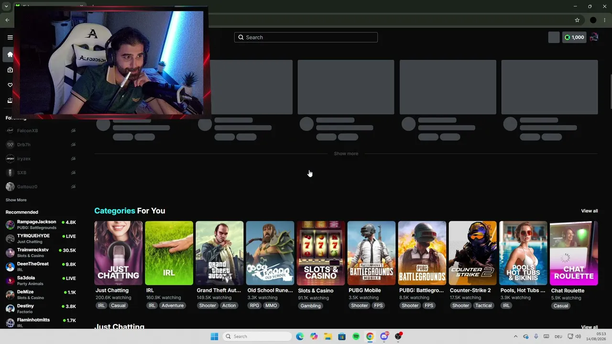Select the Action tag under Grand Theft Auto
612x344 pixels.
tap(229, 305)
